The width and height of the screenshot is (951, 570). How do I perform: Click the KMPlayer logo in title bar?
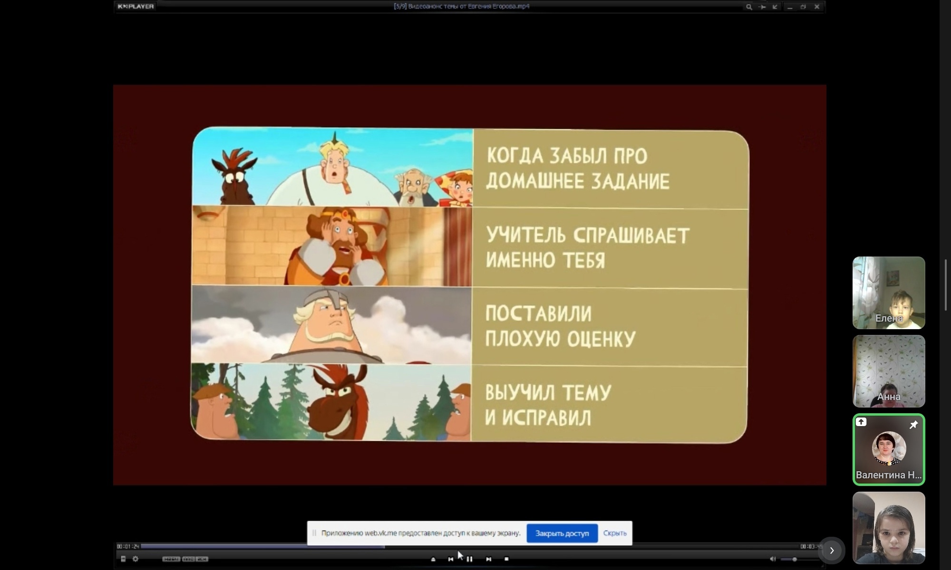136,7
